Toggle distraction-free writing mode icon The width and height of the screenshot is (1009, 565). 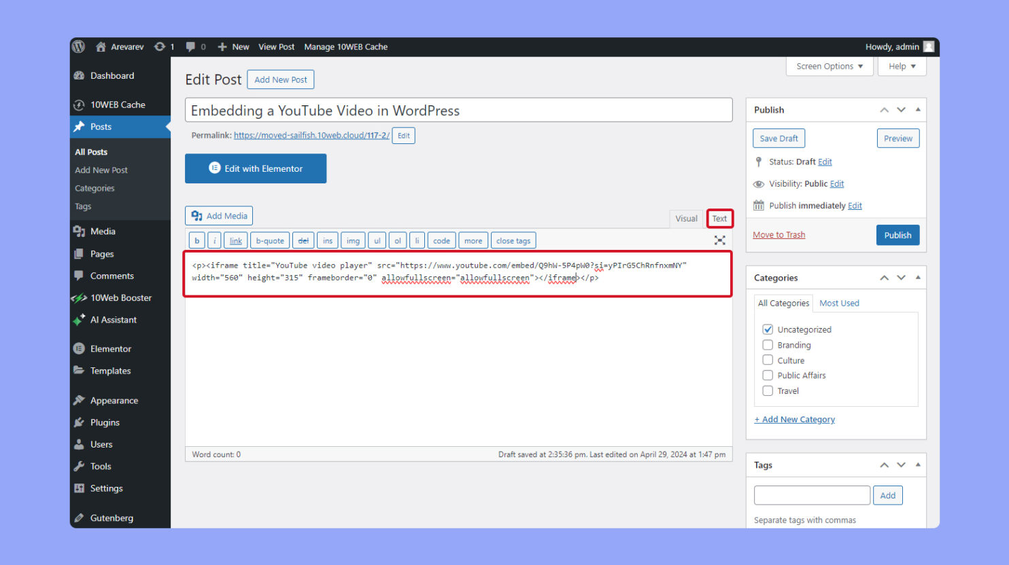pyautogui.click(x=719, y=240)
